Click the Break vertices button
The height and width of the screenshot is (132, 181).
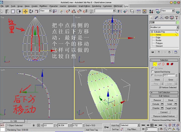(171, 100)
